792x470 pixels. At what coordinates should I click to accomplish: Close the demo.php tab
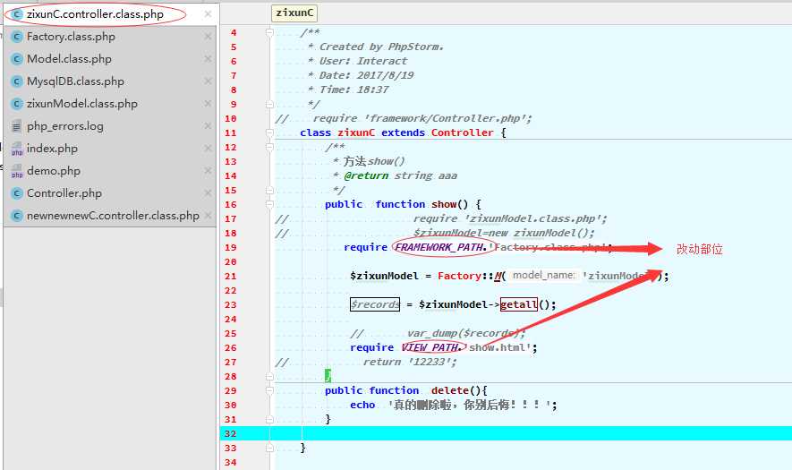pyautogui.click(x=208, y=171)
